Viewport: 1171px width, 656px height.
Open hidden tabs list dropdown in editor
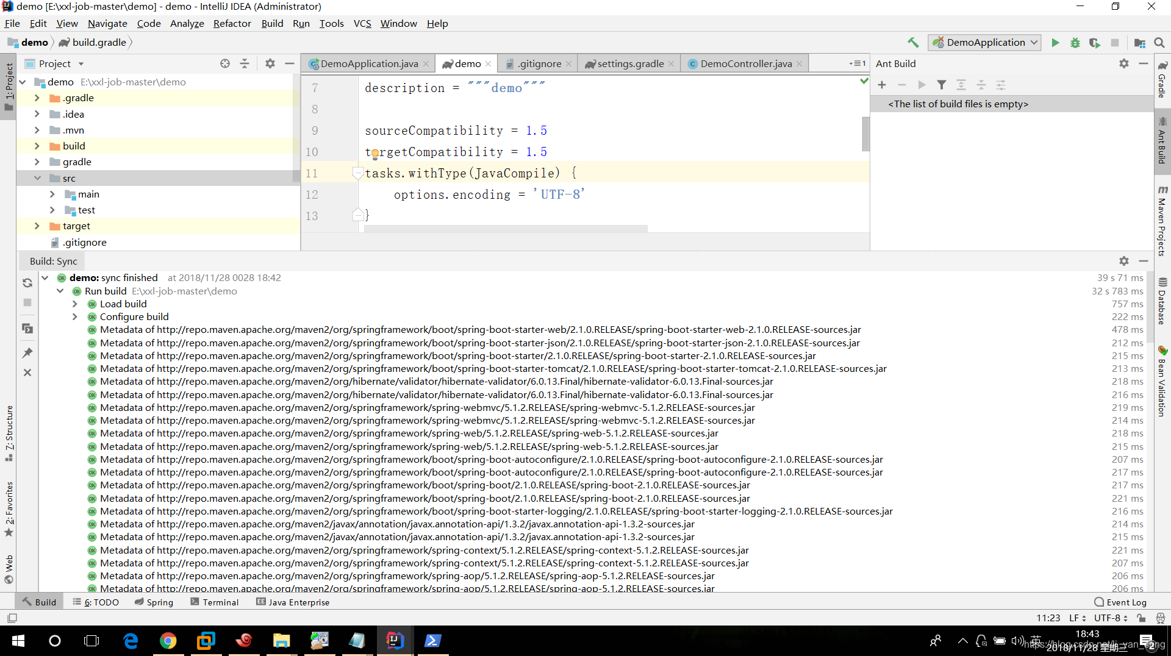click(858, 63)
